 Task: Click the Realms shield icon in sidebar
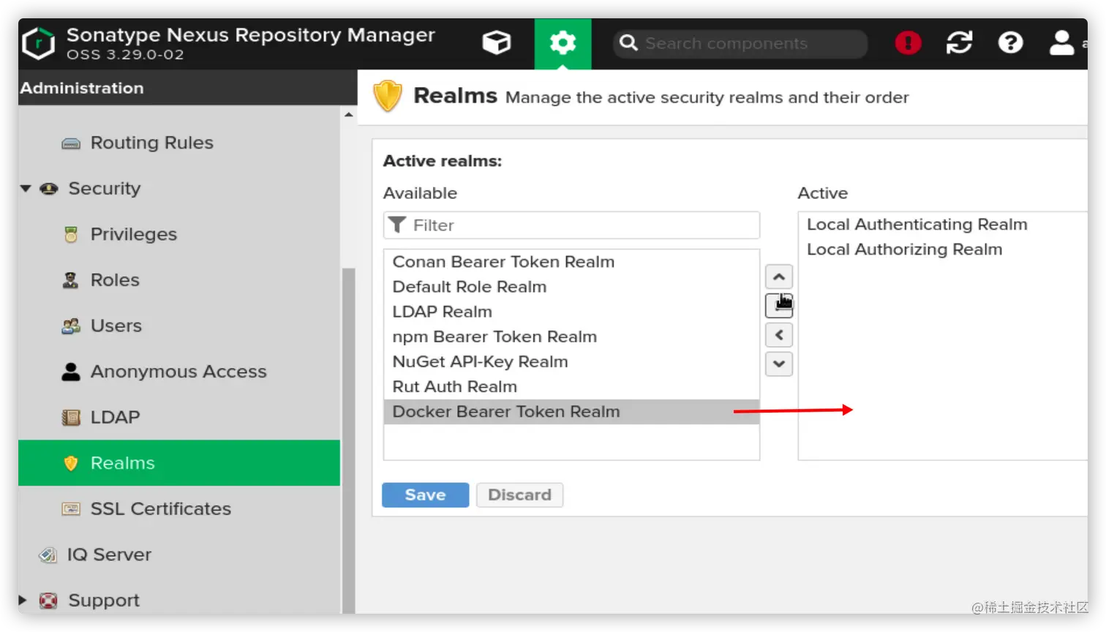pos(71,463)
